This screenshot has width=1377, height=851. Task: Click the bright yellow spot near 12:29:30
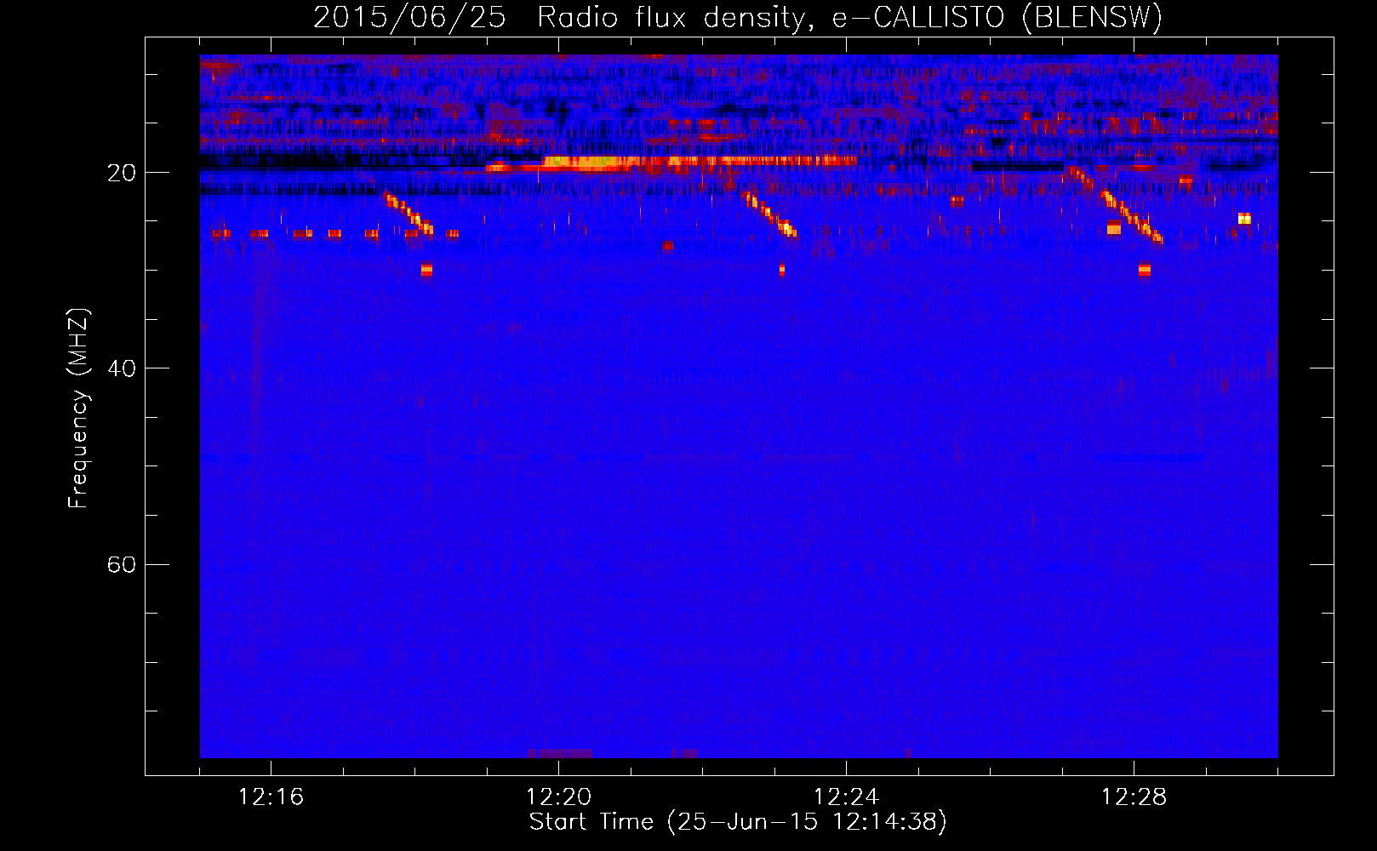tap(1244, 219)
